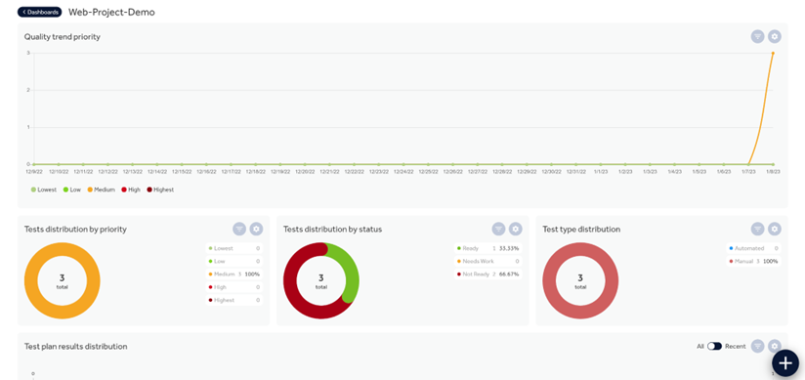
Task: Click the Test type distribution heading
Action: (581, 229)
